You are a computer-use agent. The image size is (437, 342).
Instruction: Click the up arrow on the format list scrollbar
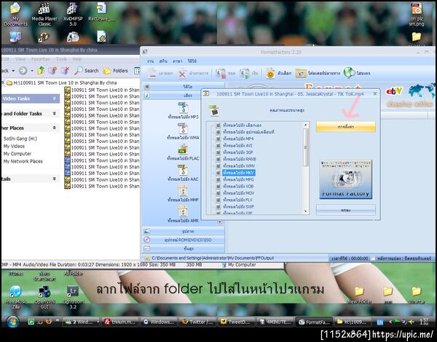(305, 125)
